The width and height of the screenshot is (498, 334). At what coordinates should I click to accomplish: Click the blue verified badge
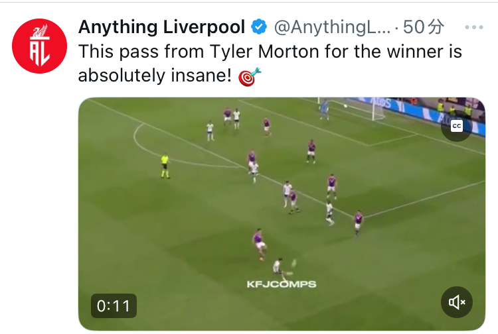[259, 27]
